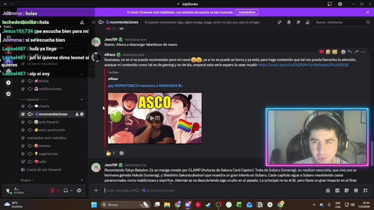Image resolution: width=374 pixels, height=210 pixels.
Task: React with crying cat emoji quick reaction
Action: [335, 52]
